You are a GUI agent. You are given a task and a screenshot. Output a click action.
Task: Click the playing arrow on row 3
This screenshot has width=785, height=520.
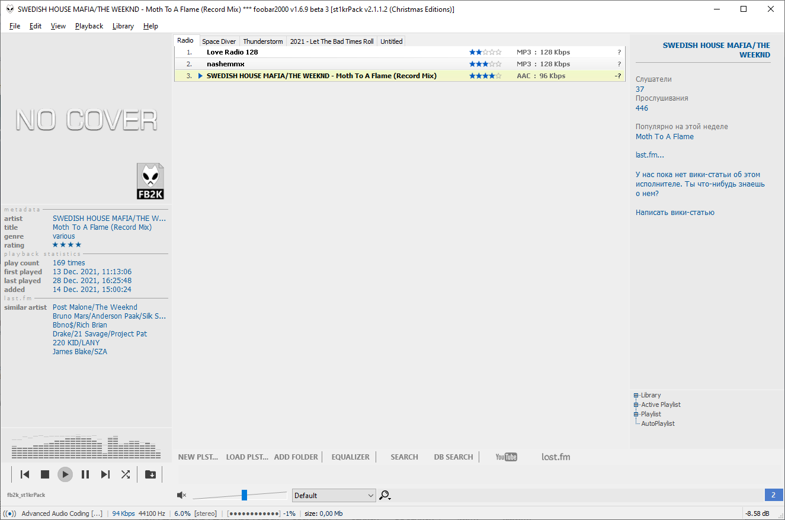point(200,76)
